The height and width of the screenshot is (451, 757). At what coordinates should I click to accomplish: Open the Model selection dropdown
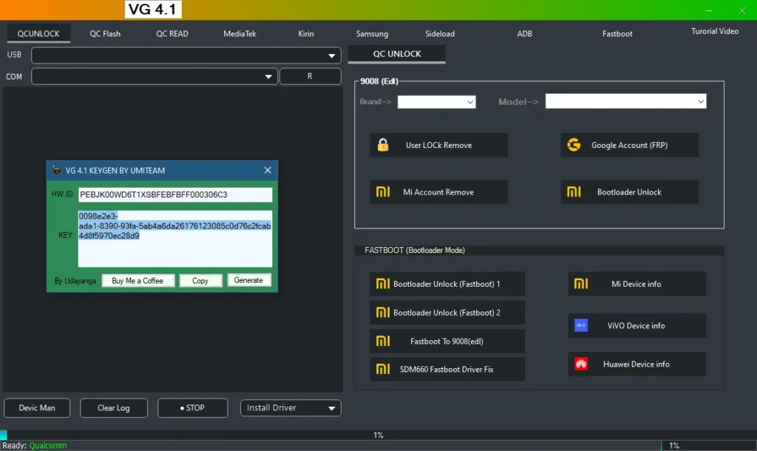(700, 101)
